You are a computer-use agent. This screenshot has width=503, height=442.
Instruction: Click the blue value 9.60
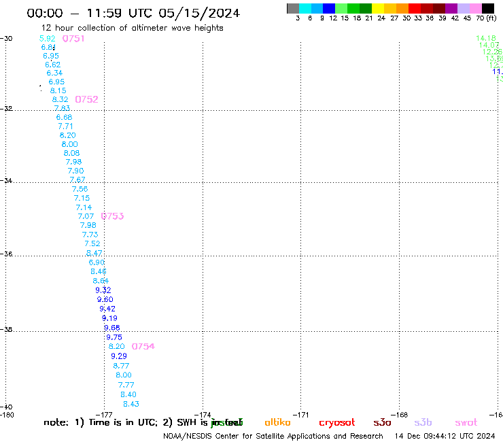click(x=105, y=299)
